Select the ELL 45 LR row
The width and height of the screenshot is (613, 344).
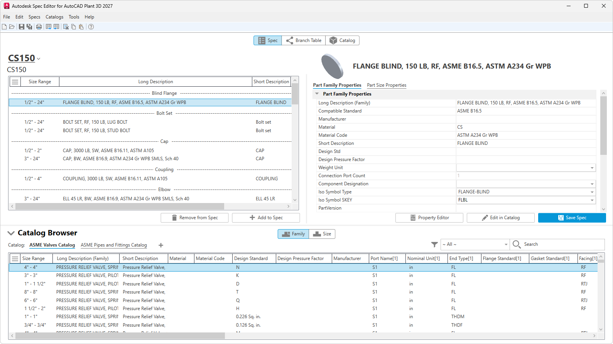(150, 199)
